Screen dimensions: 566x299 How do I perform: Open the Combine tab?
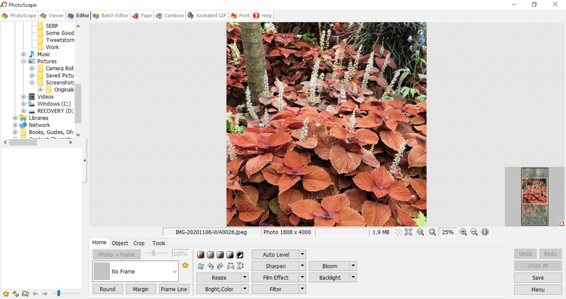tap(170, 16)
